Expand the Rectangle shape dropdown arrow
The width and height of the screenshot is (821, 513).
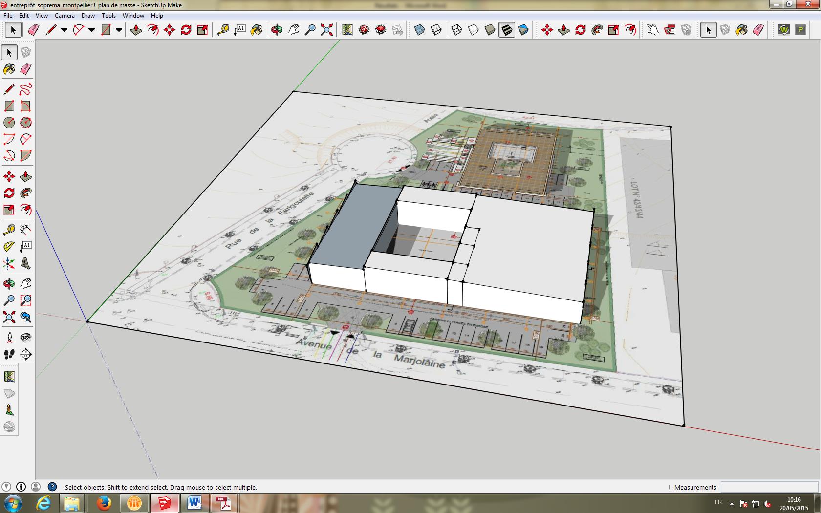(x=119, y=30)
